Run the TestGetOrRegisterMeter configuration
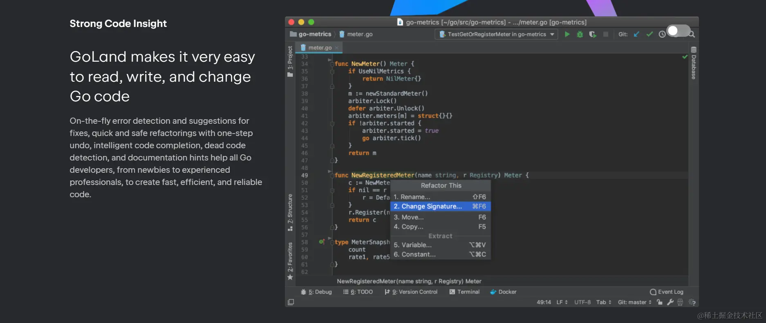 (567, 34)
